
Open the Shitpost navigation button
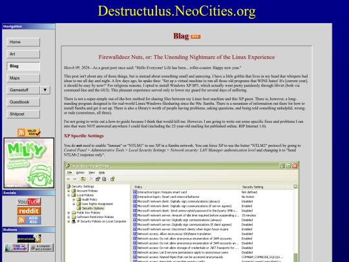point(23,114)
